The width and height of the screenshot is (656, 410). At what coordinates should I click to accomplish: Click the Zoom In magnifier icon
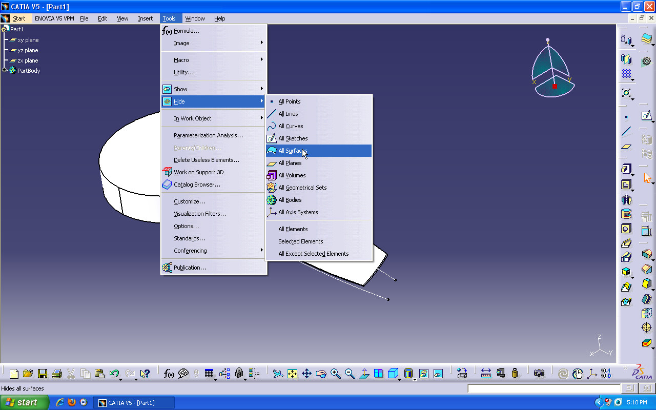point(336,374)
